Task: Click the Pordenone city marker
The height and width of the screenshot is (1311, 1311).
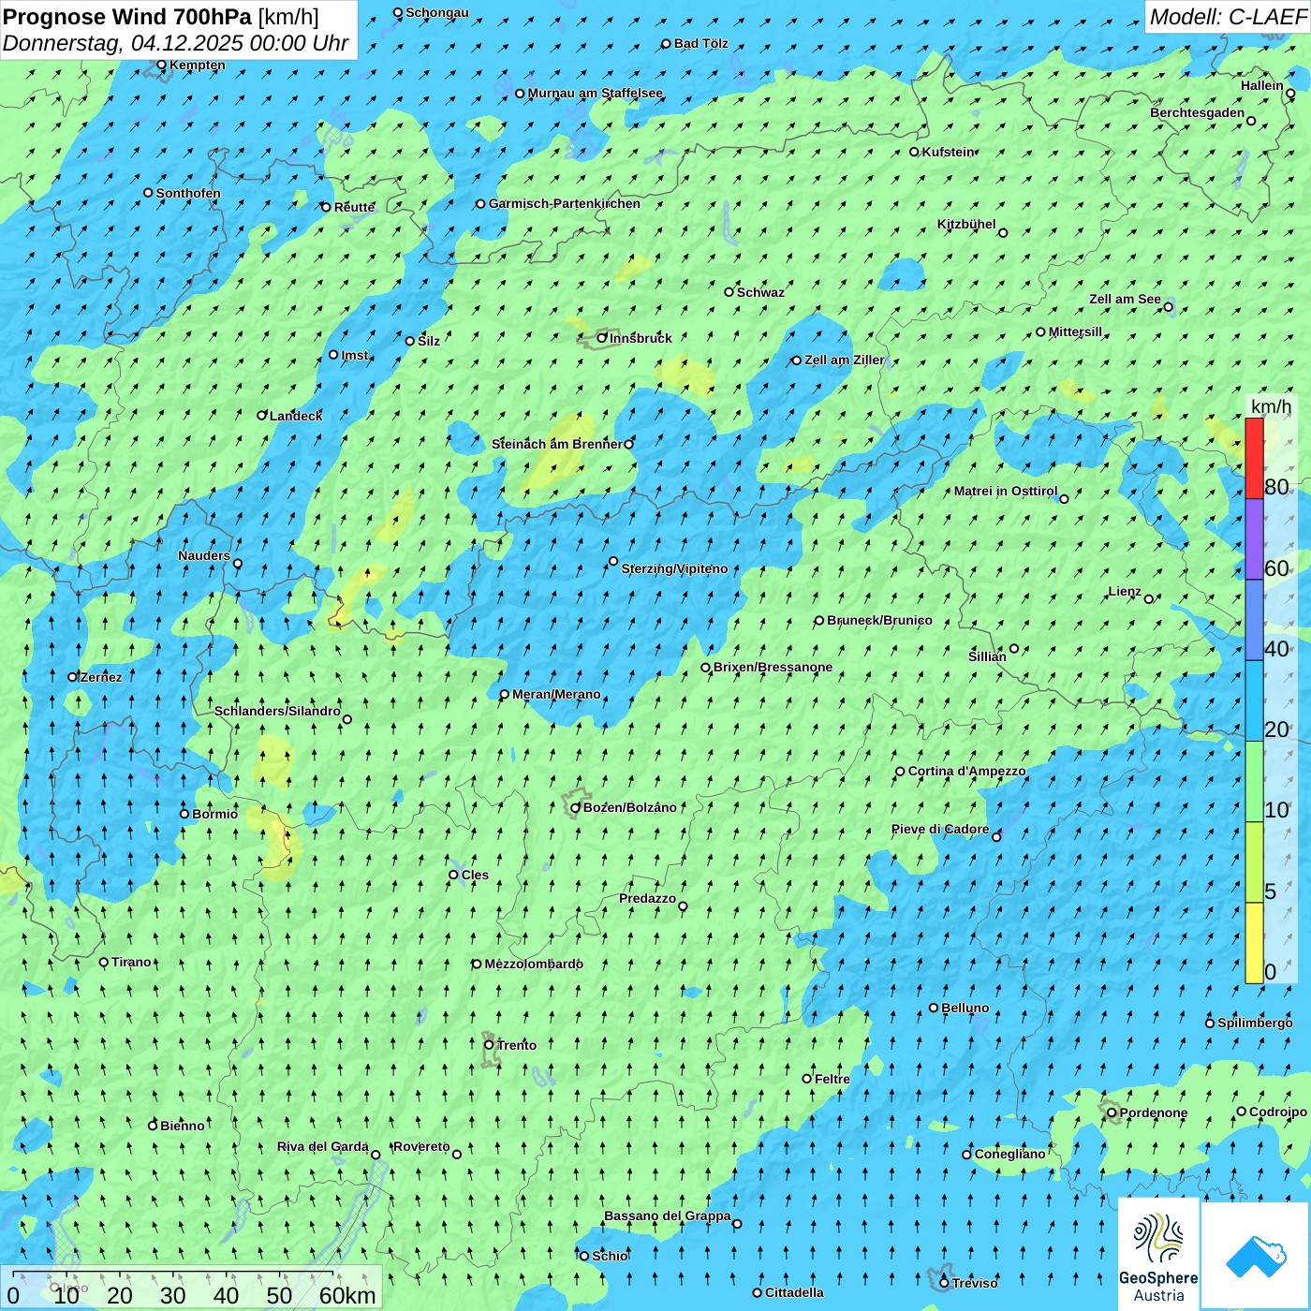Action: click(x=1112, y=1113)
